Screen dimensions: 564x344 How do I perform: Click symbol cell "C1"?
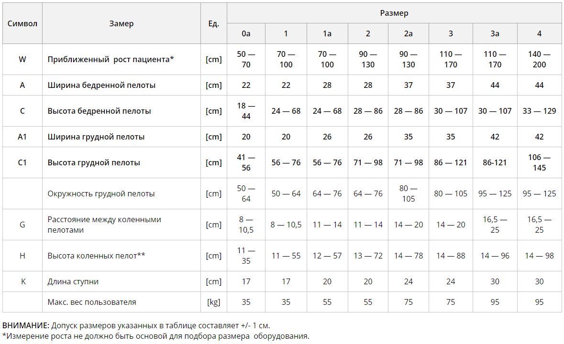tap(22, 162)
